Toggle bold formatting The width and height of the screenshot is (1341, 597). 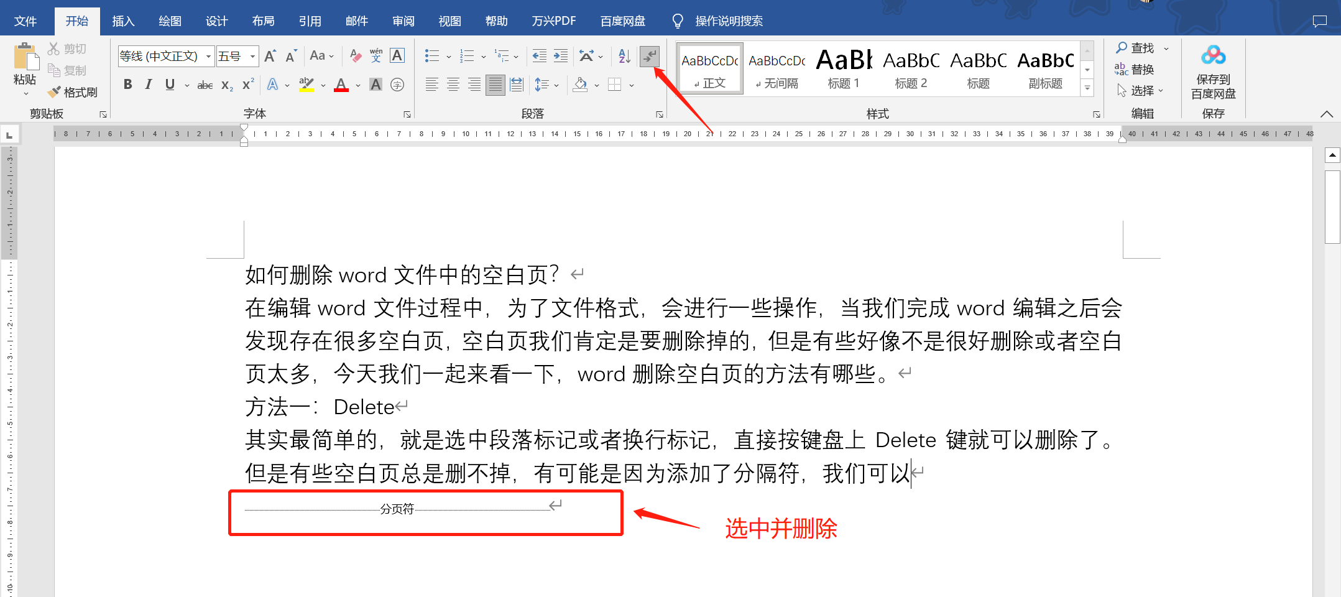point(127,85)
